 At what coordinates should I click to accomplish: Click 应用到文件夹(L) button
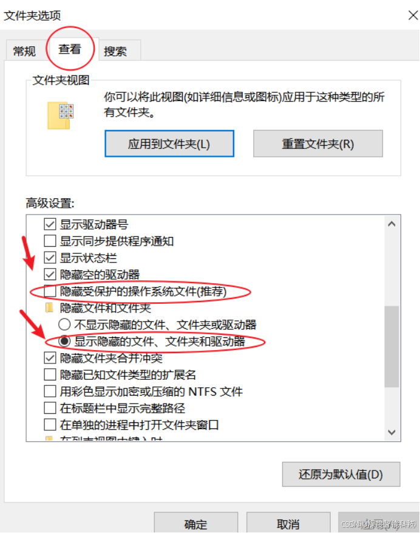click(169, 144)
